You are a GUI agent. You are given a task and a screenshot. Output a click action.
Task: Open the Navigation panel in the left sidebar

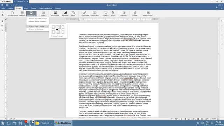2,30
